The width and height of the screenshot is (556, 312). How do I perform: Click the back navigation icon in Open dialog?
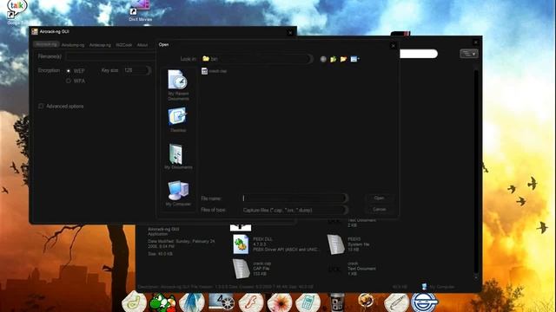[x=323, y=59]
